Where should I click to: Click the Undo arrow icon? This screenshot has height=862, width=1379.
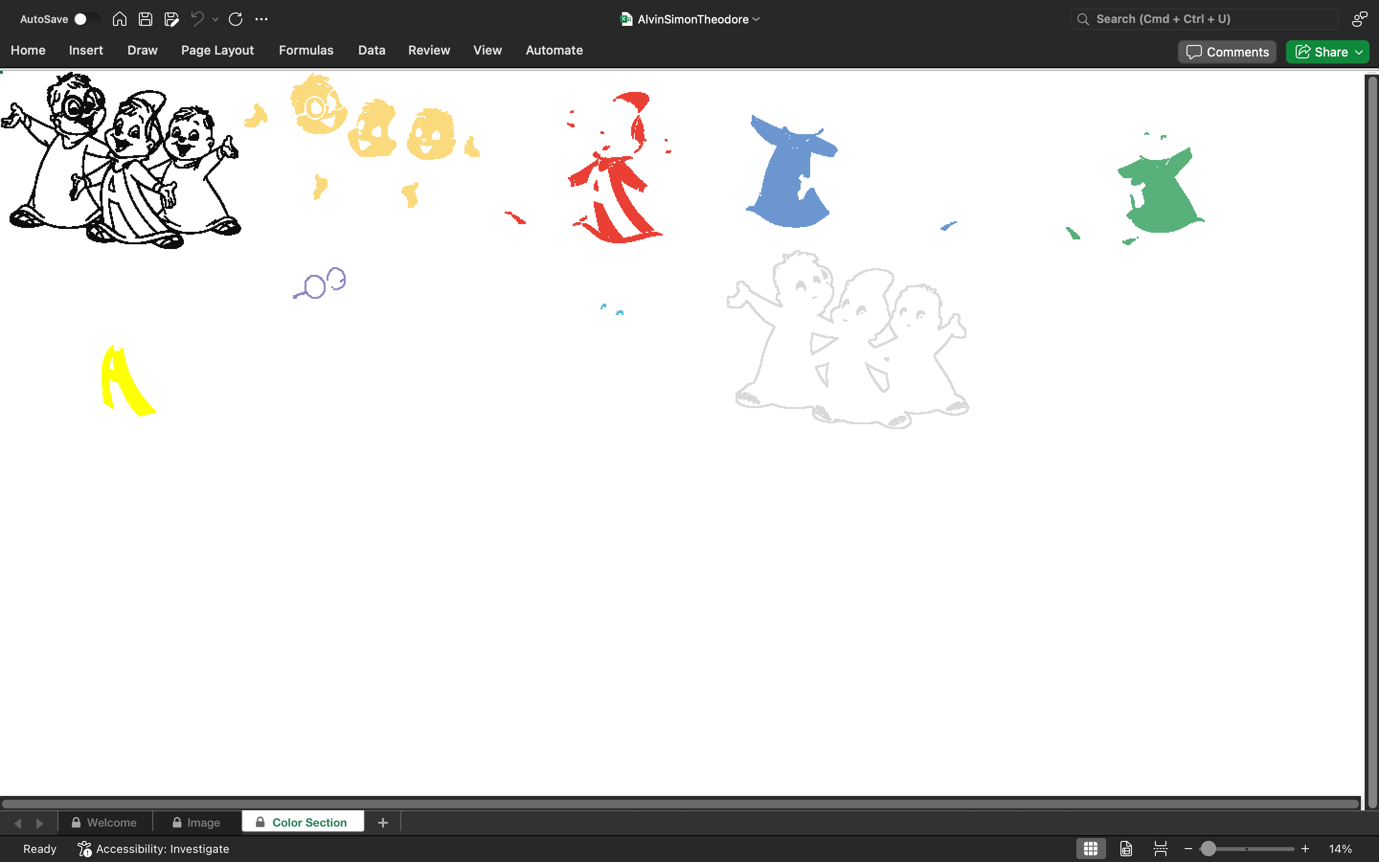pyautogui.click(x=197, y=19)
